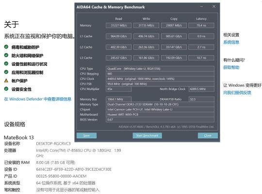Click DRAM:FSB Ratio value 32:3
The width and height of the screenshot is (262, 194).
201,99
